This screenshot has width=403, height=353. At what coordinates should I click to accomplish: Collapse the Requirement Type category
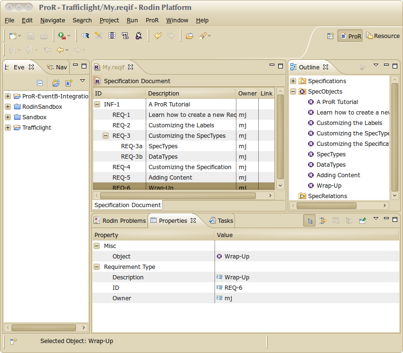point(97,267)
